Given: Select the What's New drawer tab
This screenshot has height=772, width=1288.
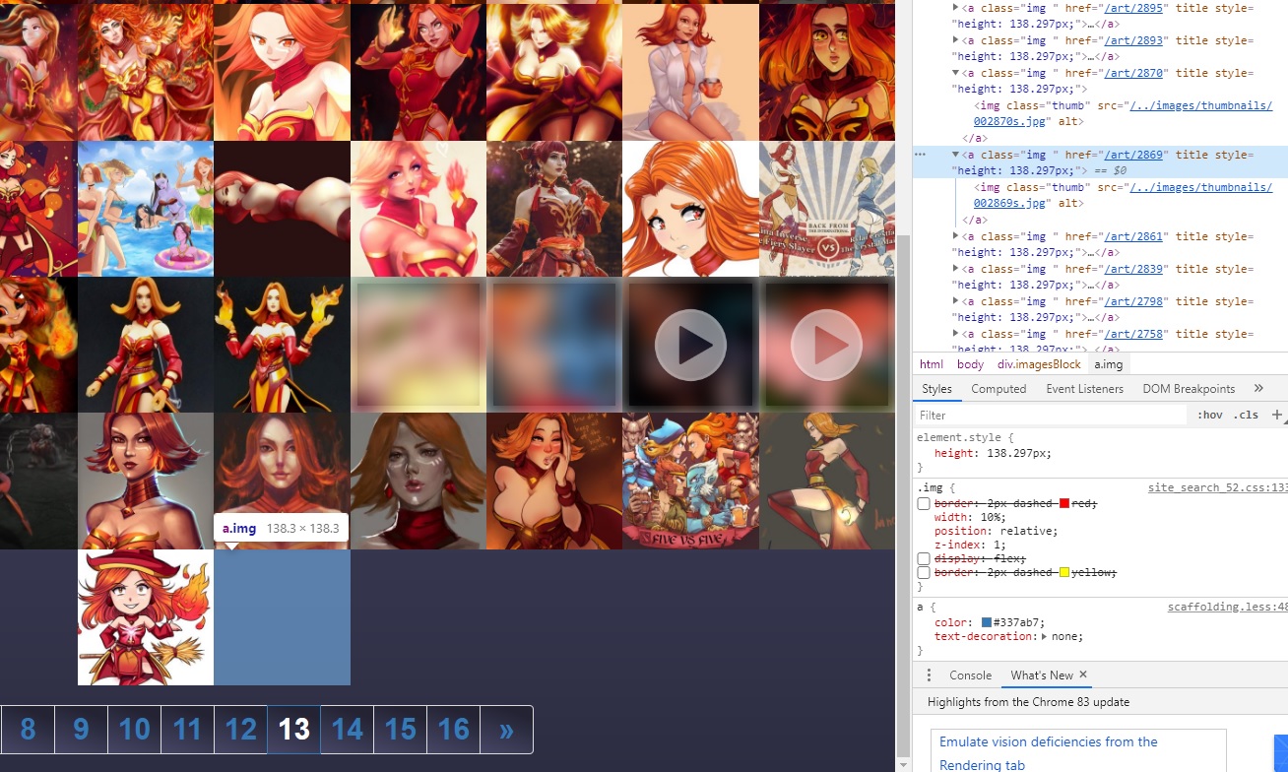Looking at the screenshot, I should pos(1042,675).
